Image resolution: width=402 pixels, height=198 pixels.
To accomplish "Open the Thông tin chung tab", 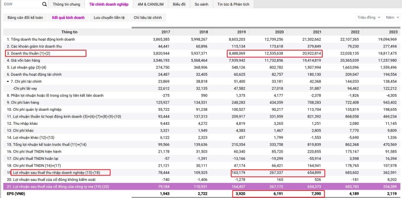I will coord(66,4).
